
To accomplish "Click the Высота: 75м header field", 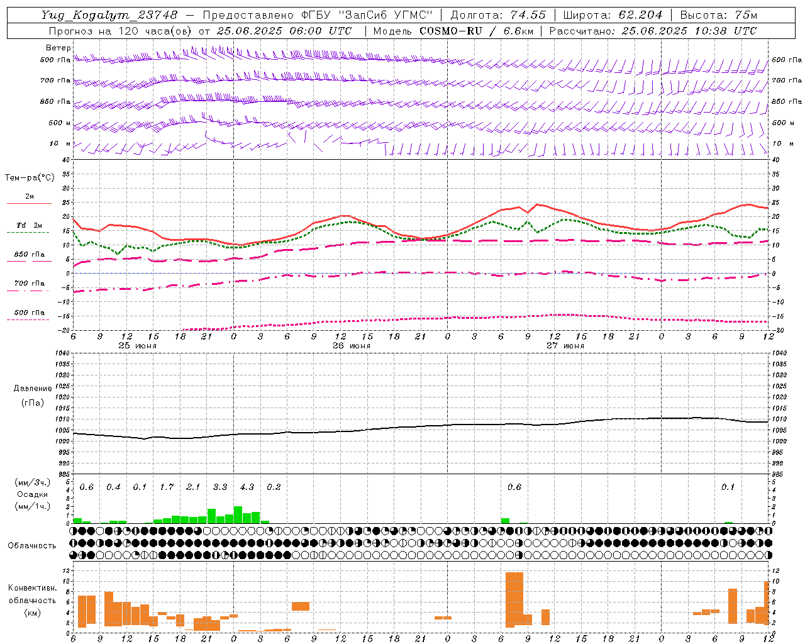I will 719,15.
